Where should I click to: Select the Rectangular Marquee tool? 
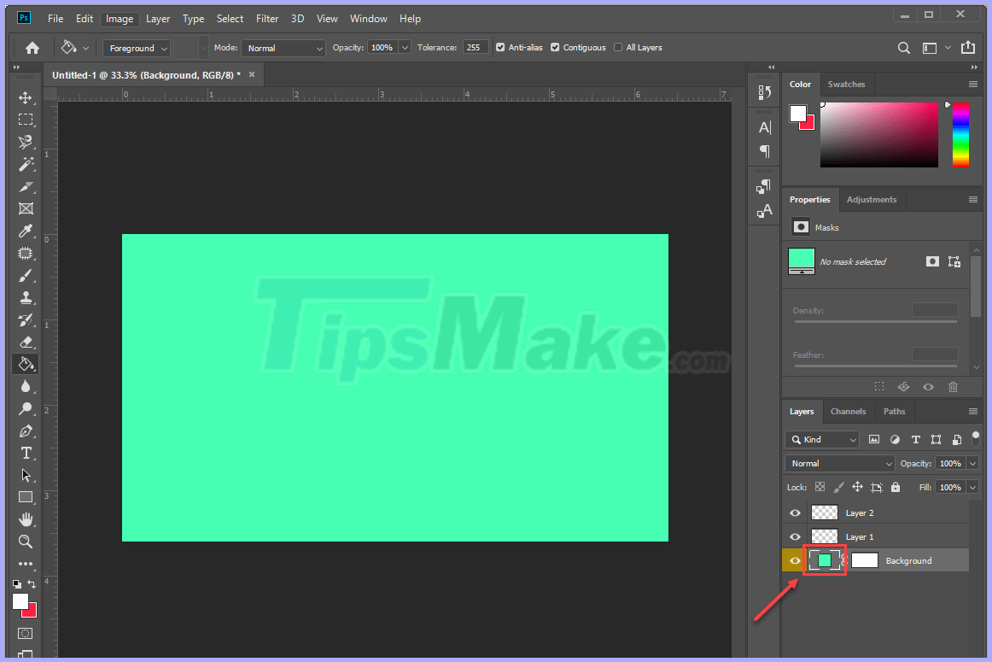click(x=26, y=120)
